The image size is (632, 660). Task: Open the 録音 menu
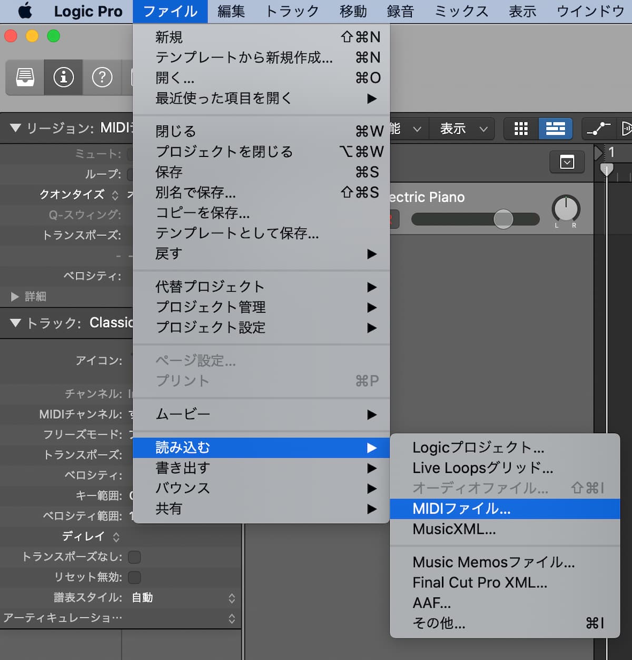coord(401,11)
